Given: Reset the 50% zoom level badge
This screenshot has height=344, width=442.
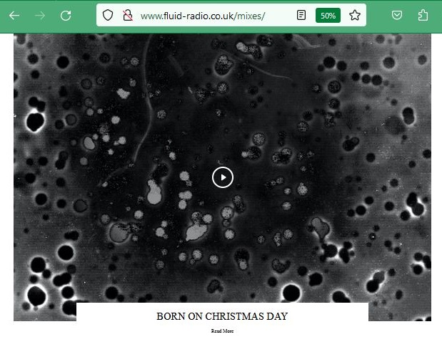Looking at the screenshot, I should [328, 16].
